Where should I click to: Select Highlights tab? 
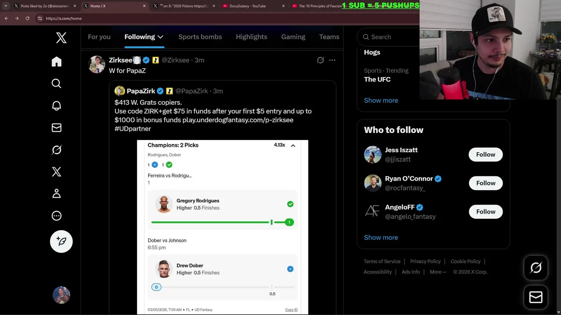(252, 37)
